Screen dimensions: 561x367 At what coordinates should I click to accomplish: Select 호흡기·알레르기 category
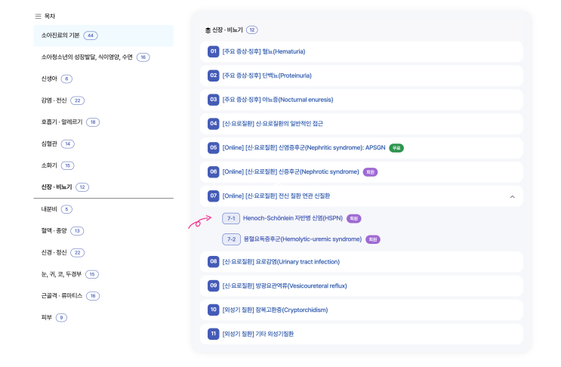tap(103, 122)
